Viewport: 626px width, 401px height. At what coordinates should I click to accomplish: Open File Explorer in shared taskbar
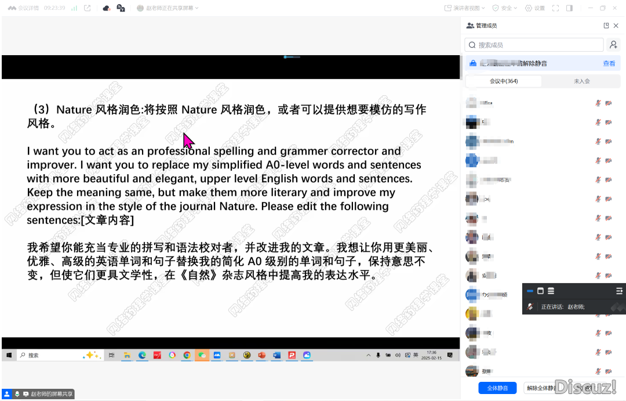127,355
